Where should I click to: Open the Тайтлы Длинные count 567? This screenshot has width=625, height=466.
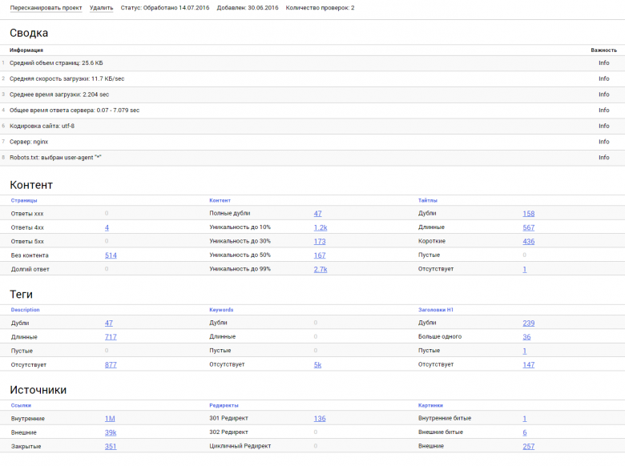coord(529,228)
